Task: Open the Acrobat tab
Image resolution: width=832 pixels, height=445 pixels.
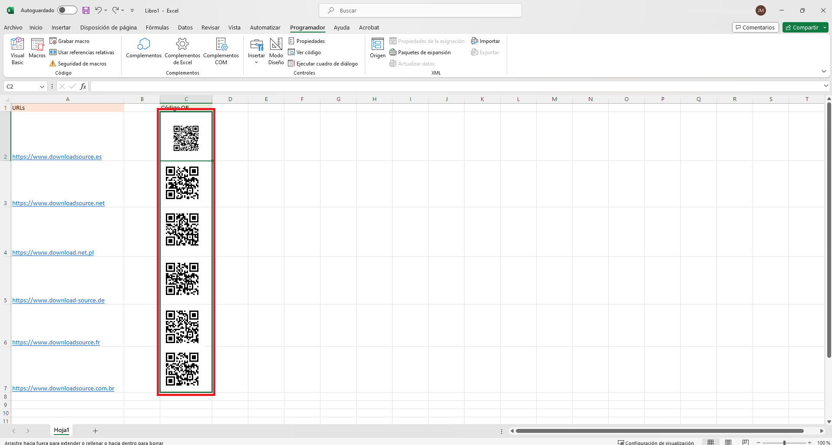Action: tap(369, 27)
